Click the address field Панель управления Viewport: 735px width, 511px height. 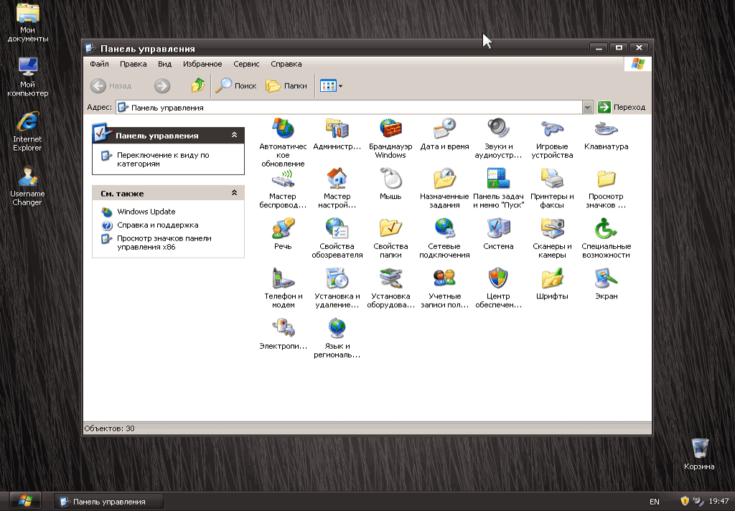(350, 108)
